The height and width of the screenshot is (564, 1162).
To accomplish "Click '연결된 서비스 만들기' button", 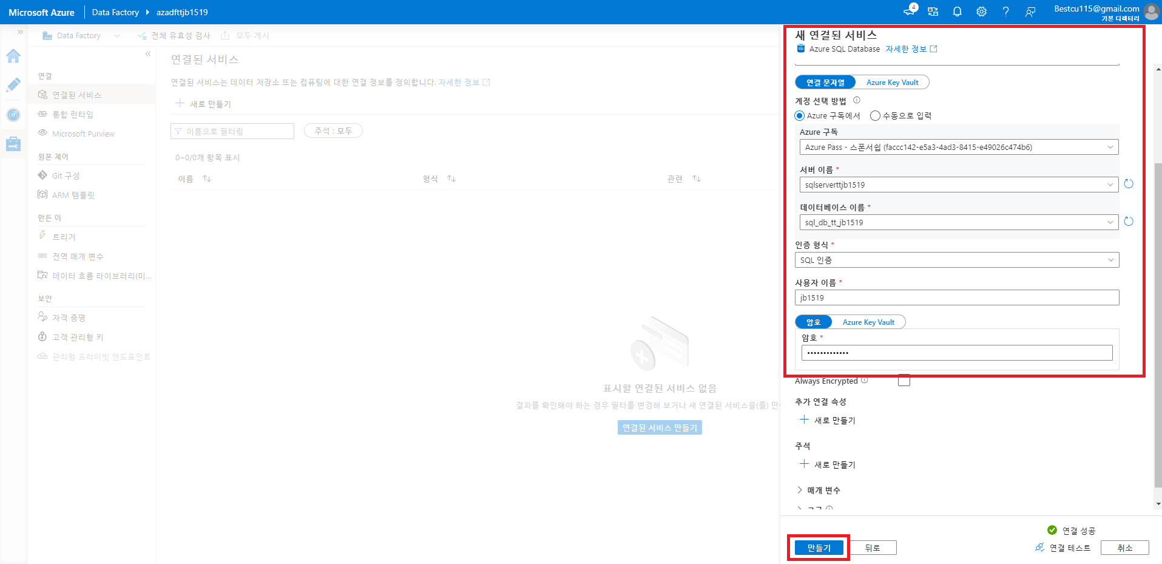I will [x=660, y=427].
